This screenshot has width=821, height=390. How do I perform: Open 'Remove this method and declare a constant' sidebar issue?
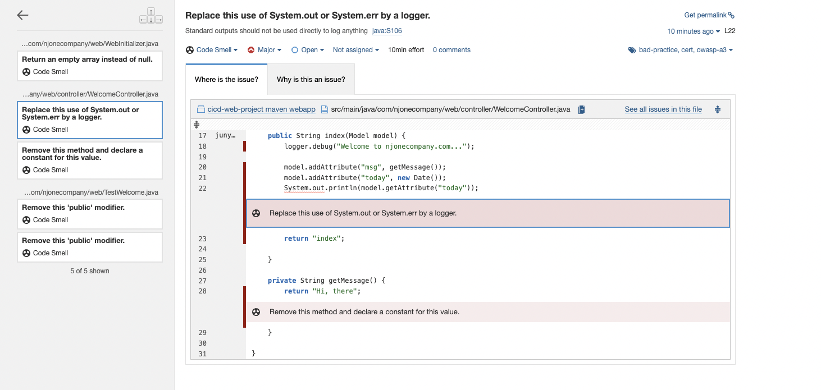click(90, 160)
